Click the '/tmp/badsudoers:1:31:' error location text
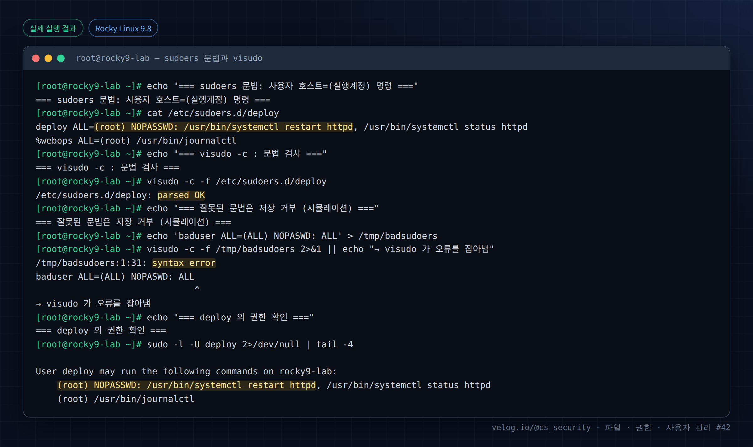 [91, 263]
